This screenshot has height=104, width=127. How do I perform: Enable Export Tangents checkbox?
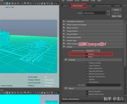[87, 91]
